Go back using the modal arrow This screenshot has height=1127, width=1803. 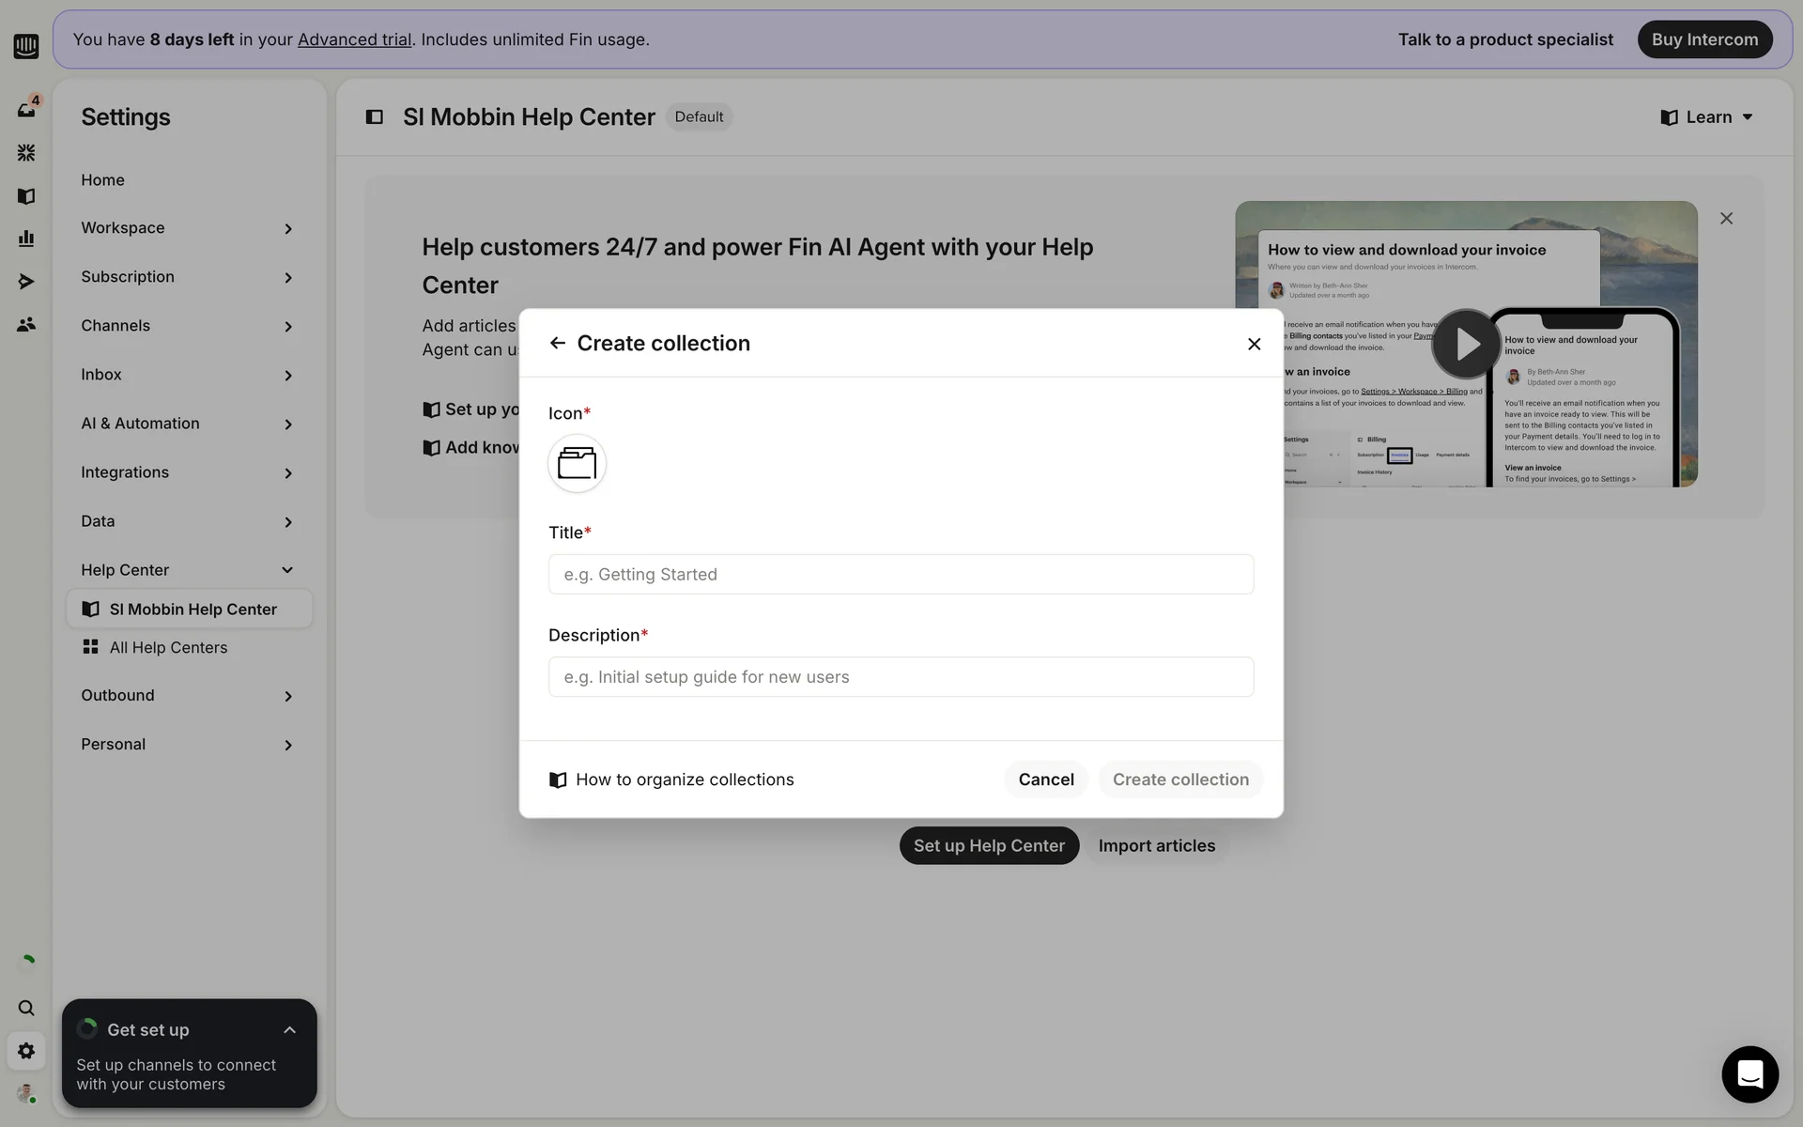[x=558, y=344]
